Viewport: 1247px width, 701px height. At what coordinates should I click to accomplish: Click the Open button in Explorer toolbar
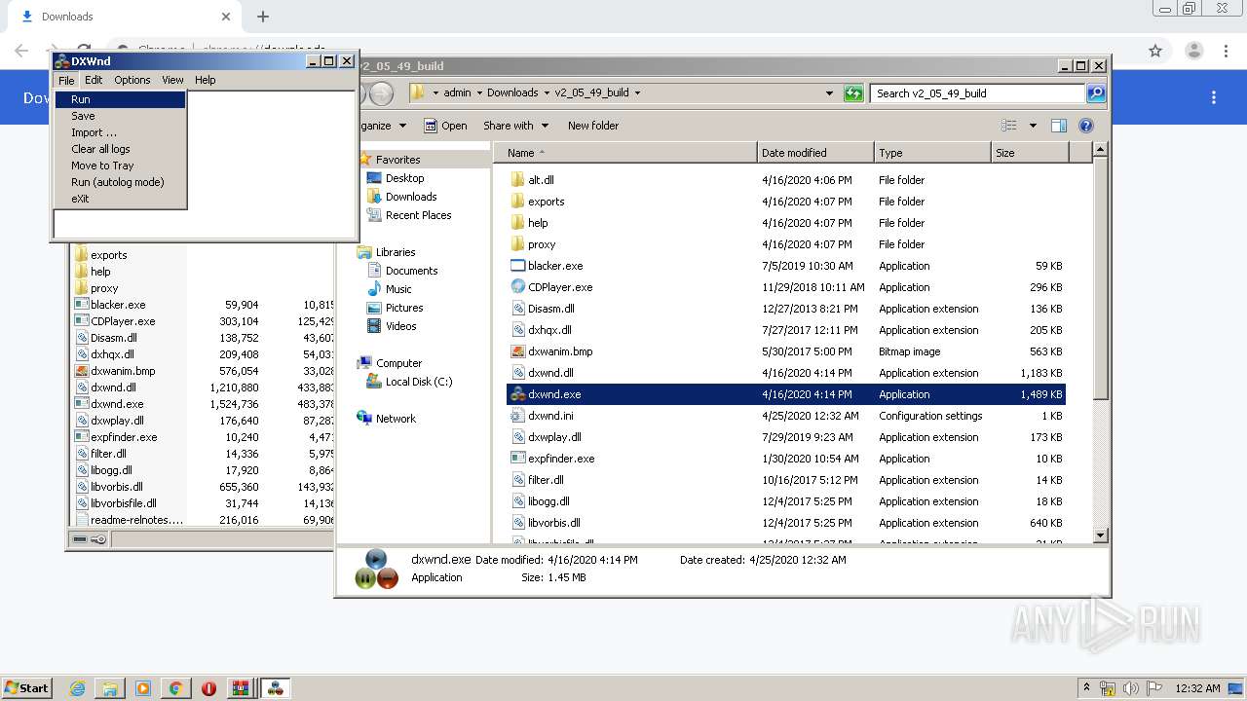coord(446,126)
